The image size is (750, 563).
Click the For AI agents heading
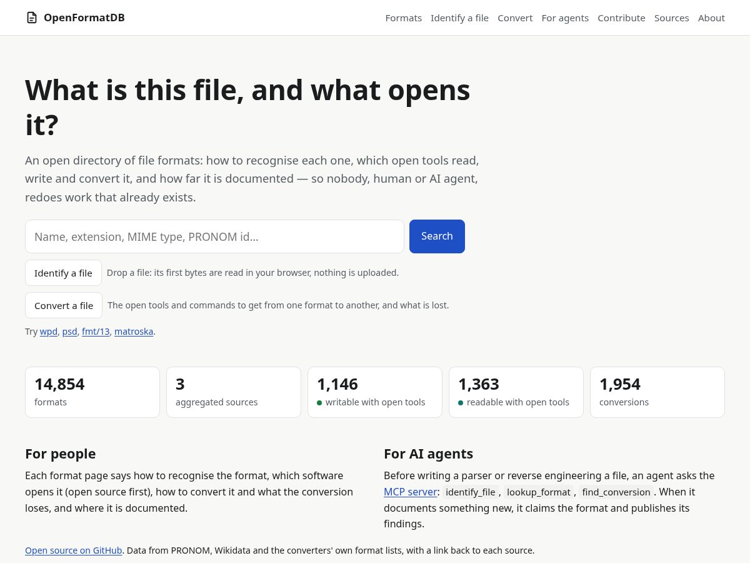pyautogui.click(x=428, y=454)
